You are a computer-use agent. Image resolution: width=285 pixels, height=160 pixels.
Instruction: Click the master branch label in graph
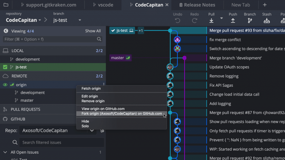click(x=120, y=58)
